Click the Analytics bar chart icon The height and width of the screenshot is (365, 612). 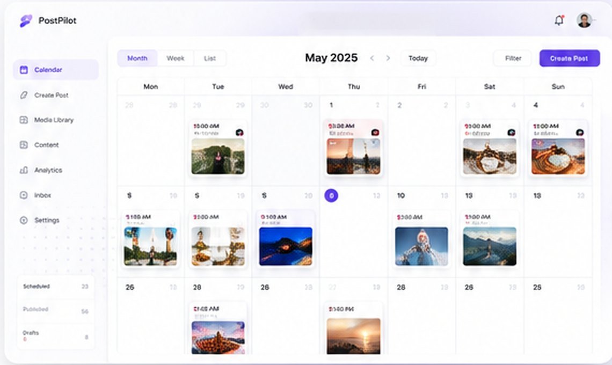pos(24,170)
